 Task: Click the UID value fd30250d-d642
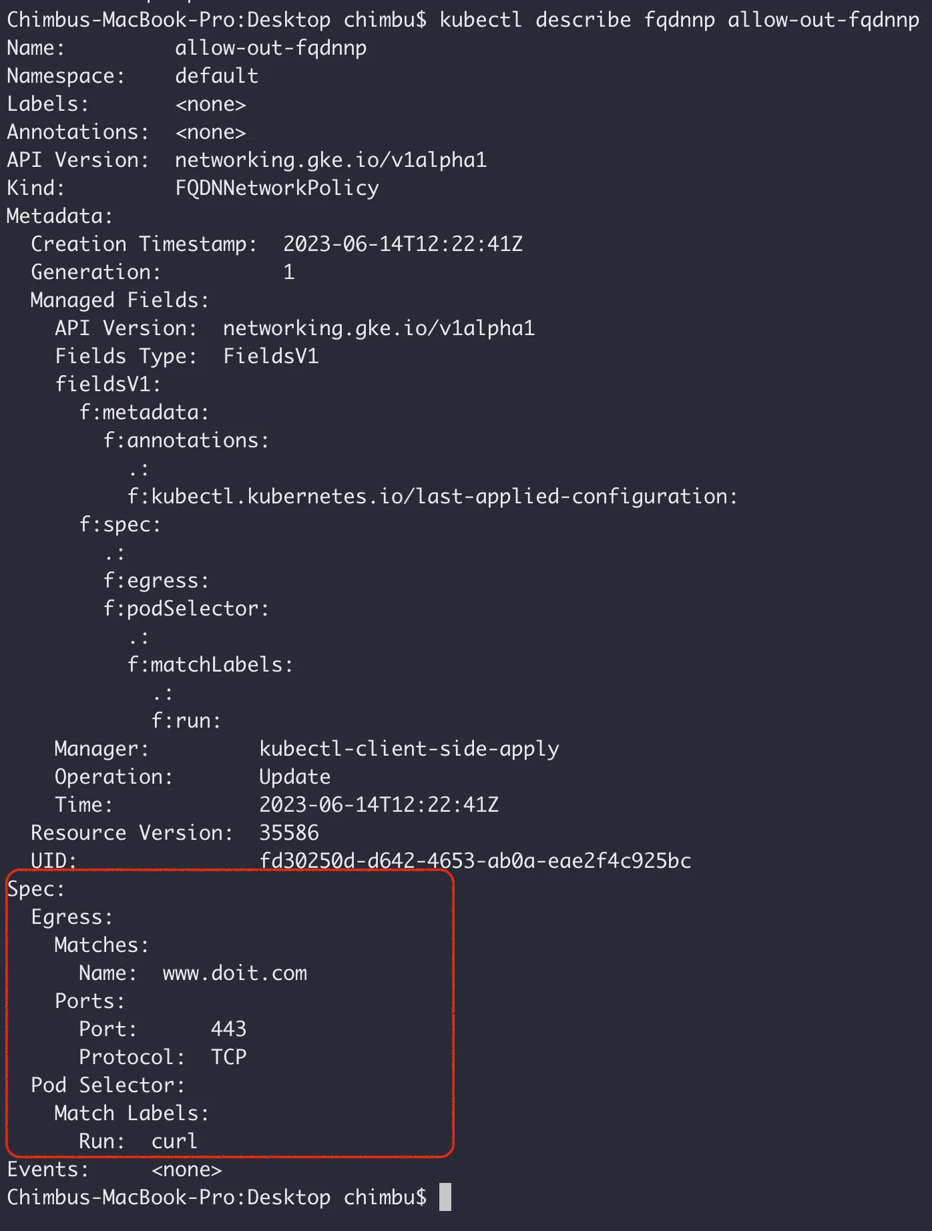coord(475,860)
